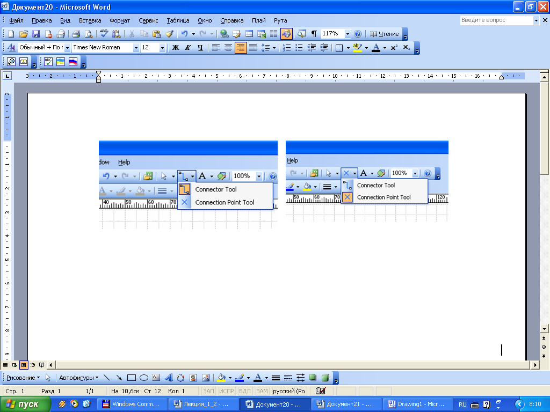Apply yellow highlight color
Screen dimensions: 550x412
[x=357, y=47]
